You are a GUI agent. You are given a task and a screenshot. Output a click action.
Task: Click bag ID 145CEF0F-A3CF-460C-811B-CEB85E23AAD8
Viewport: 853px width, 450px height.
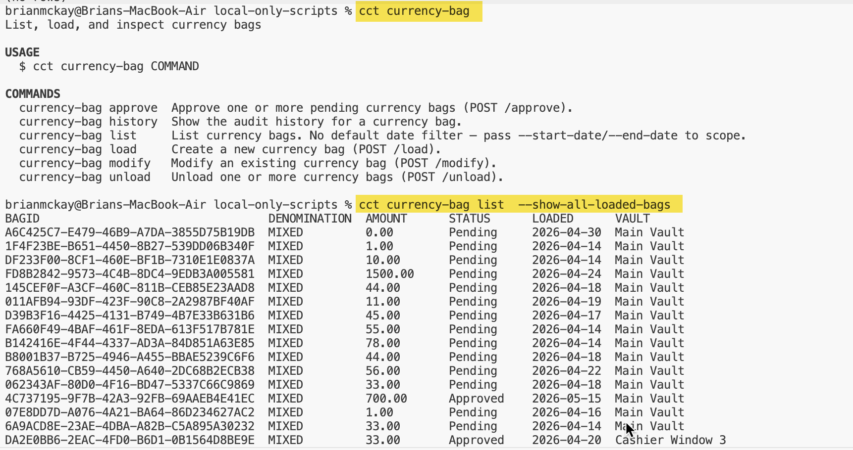coord(130,288)
